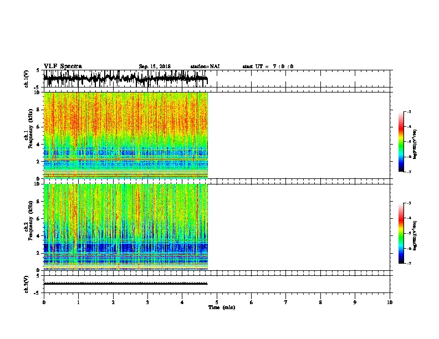Click time axis tick label "4"
The image size is (439, 339).
(182, 302)
